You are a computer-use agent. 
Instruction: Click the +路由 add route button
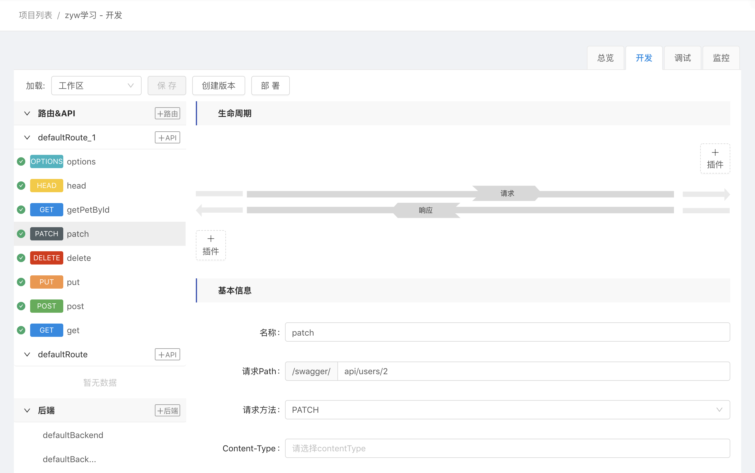pyautogui.click(x=167, y=113)
